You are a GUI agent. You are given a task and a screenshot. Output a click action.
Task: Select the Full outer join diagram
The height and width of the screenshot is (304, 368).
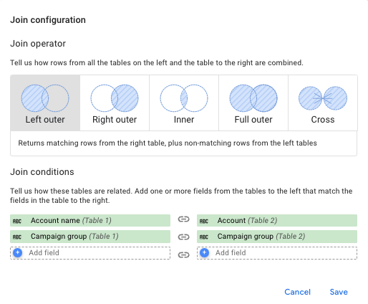click(253, 98)
